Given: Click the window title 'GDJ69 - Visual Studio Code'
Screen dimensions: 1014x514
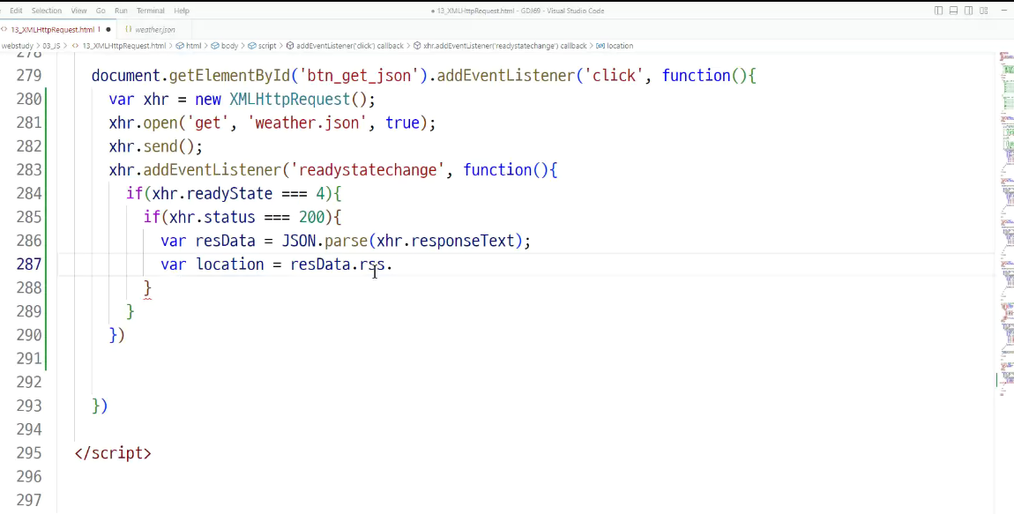Looking at the screenshot, I should [x=562, y=11].
